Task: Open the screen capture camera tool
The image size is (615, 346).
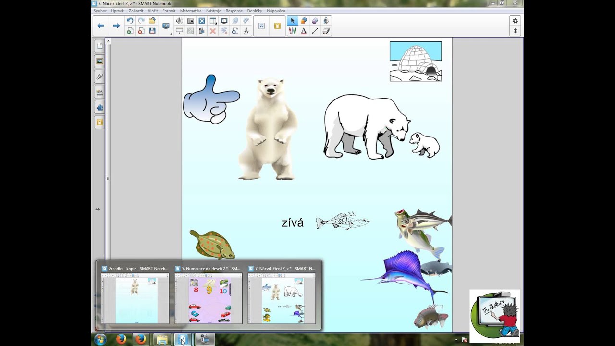Action: coord(191,21)
